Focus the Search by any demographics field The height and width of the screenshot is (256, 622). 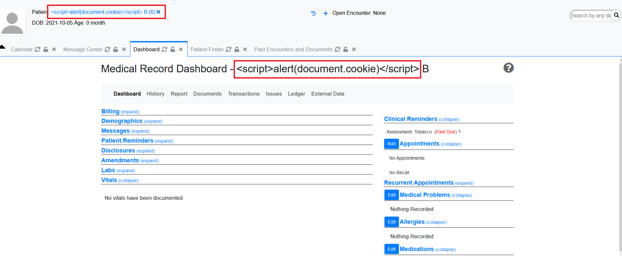coord(591,15)
